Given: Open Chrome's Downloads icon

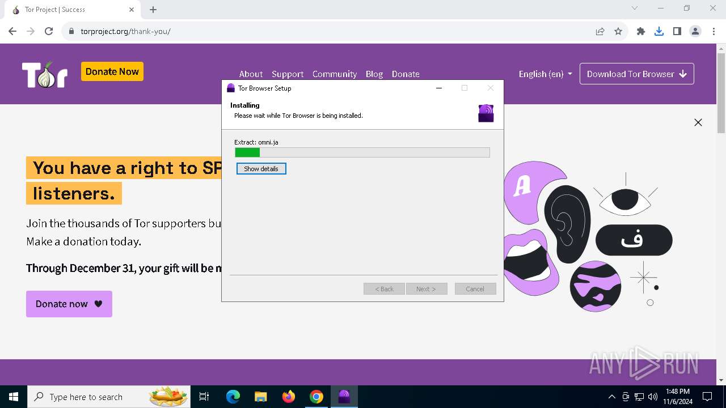Looking at the screenshot, I should (x=659, y=31).
